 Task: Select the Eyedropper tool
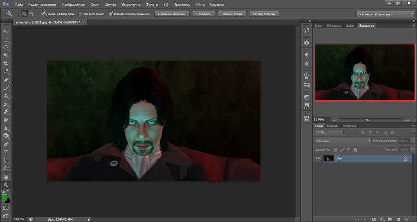pyautogui.click(x=6, y=71)
